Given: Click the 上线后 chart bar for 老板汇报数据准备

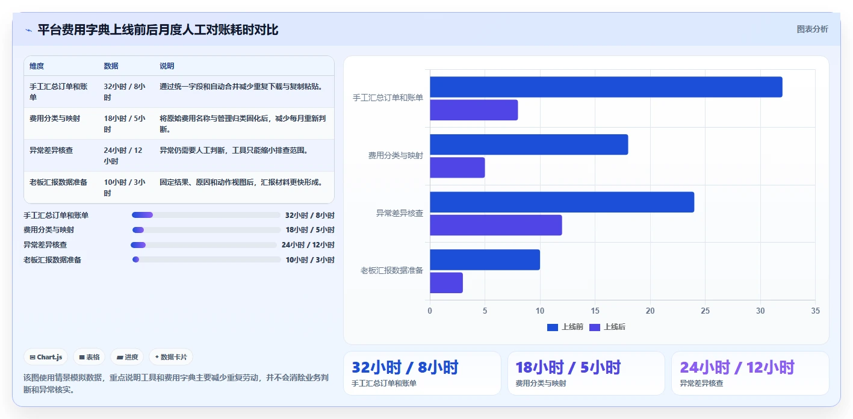Looking at the screenshot, I should pos(446,283).
